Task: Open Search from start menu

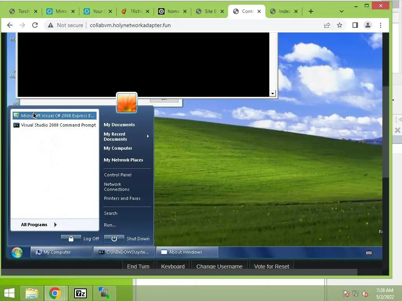Action: (110, 213)
